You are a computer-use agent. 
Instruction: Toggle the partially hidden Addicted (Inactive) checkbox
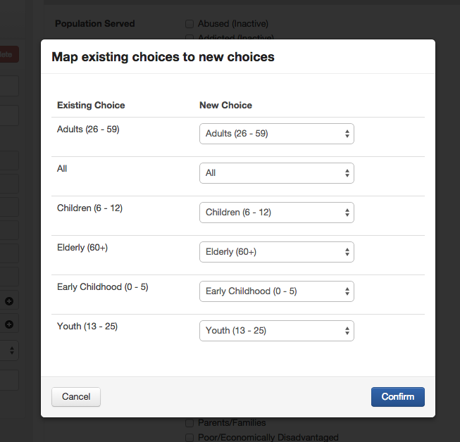pos(189,37)
